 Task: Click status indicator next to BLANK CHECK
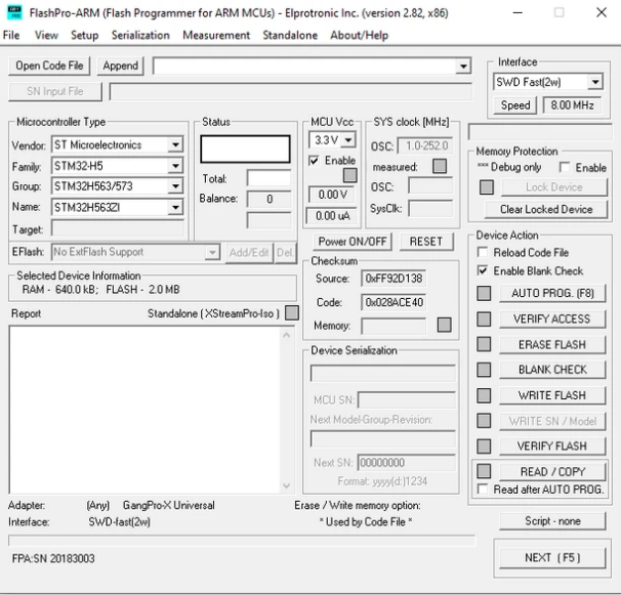point(483,369)
